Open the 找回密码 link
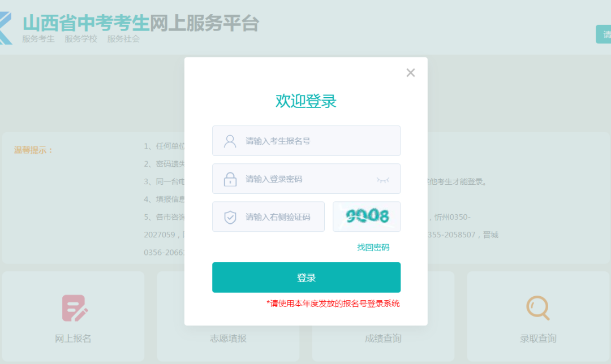Image resolution: width=611 pixels, height=364 pixels. (373, 247)
